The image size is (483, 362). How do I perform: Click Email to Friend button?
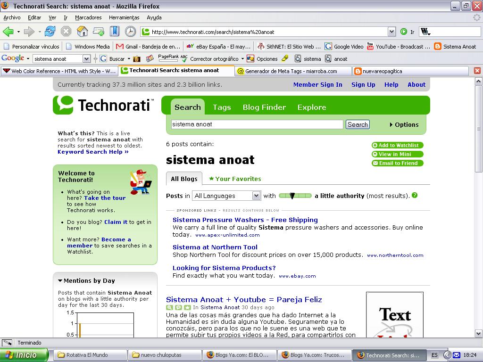click(397, 163)
